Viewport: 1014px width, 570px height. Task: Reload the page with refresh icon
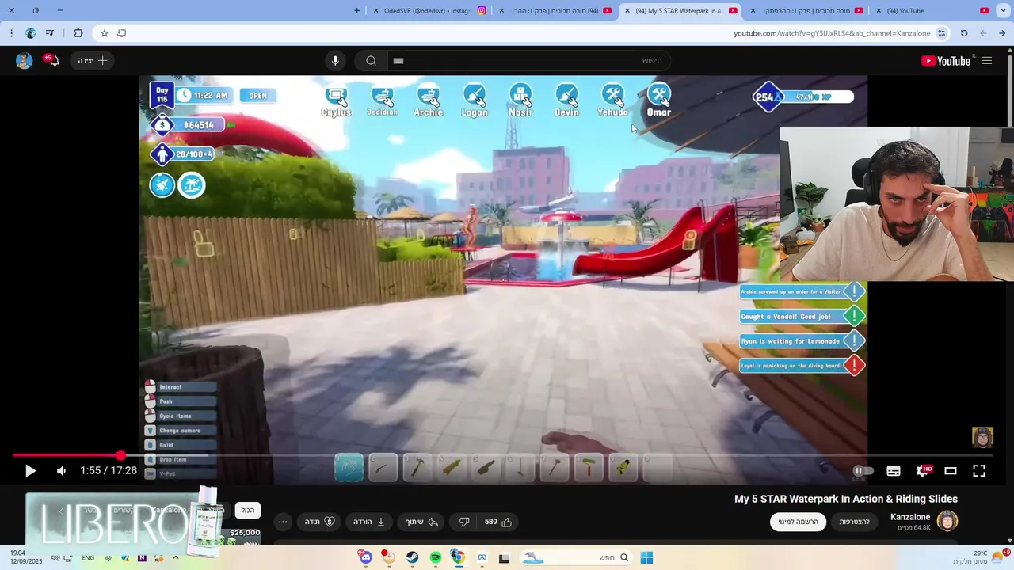964,33
